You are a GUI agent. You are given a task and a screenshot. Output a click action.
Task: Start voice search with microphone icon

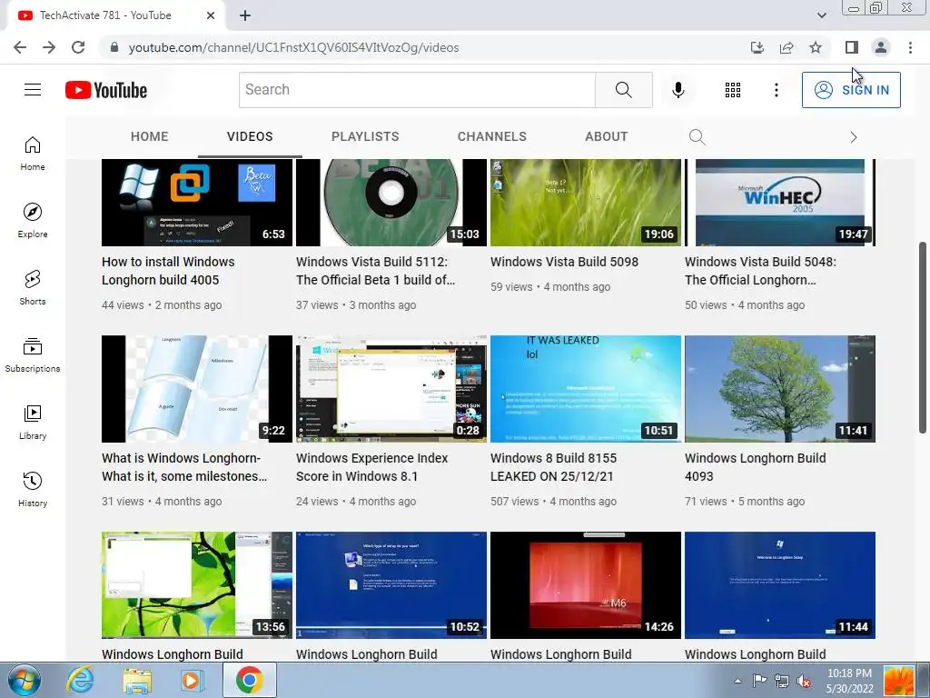(678, 90)
